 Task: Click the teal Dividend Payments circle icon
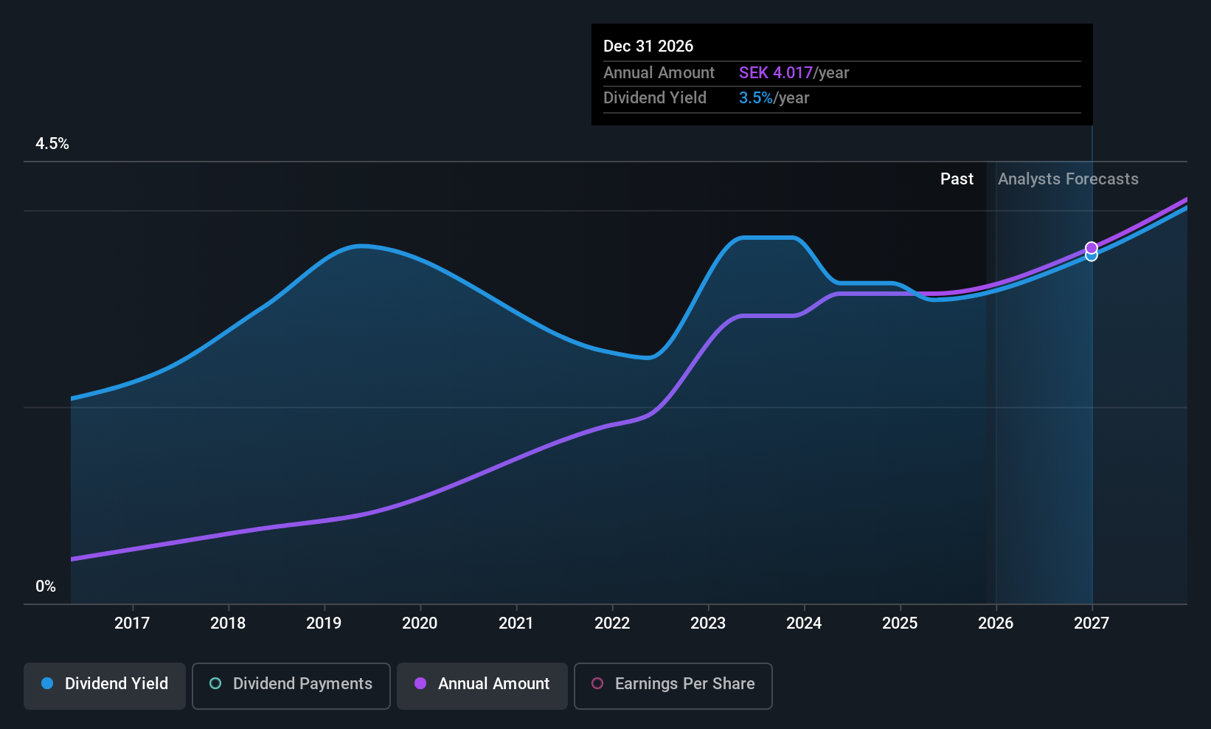(x=215, y=683)
